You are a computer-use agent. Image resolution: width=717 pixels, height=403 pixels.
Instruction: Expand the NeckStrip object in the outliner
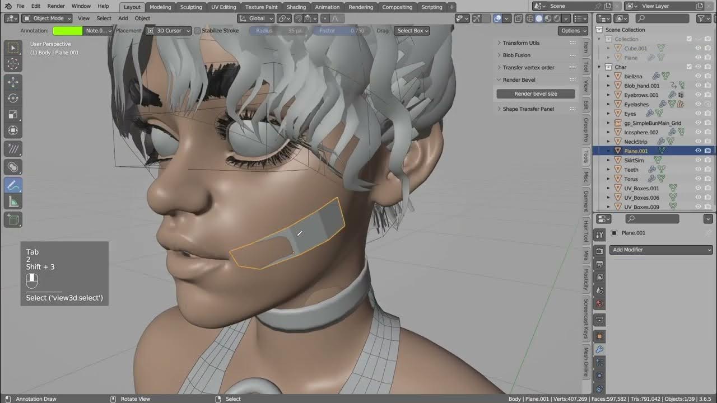tap(608, 141)
